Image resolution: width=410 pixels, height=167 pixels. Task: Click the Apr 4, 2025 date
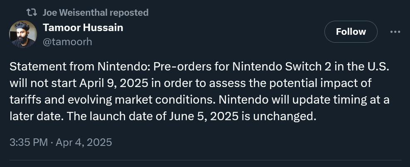tap(83, 142)
